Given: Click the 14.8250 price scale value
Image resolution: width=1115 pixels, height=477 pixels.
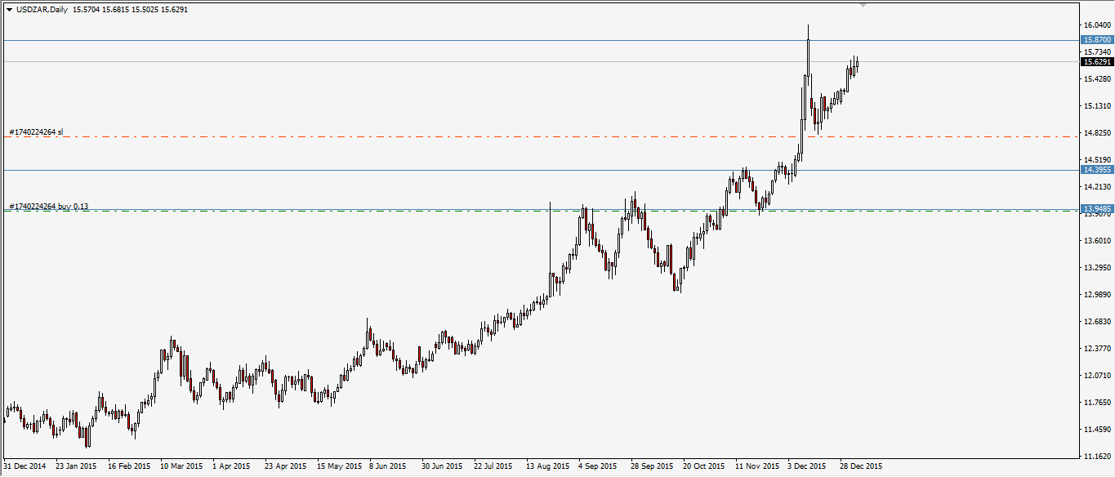Looking at the screenshot, I should pos(1097,133).
